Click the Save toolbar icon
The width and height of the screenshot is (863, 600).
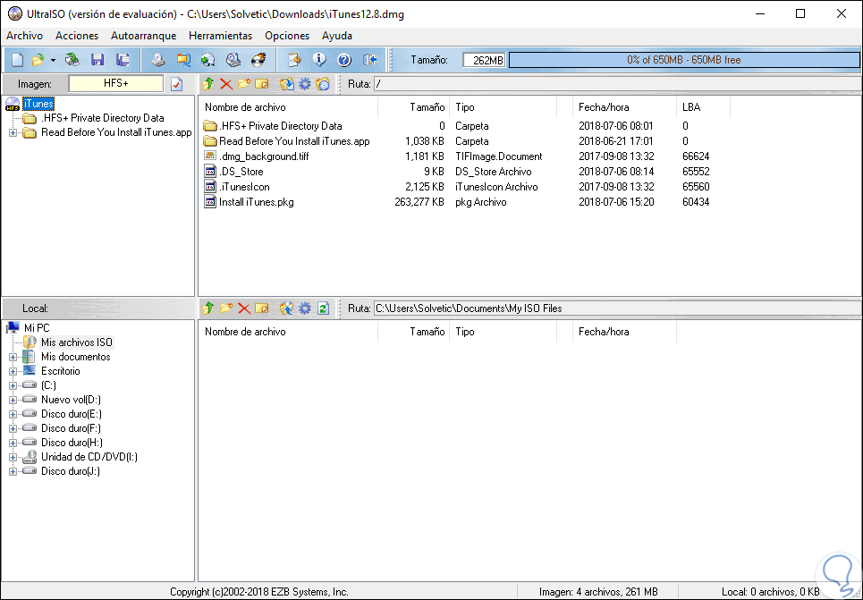(97, 60)
